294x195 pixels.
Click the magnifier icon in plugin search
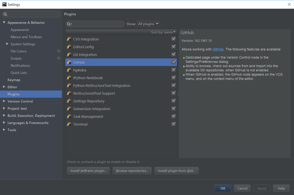click(69, 24)
